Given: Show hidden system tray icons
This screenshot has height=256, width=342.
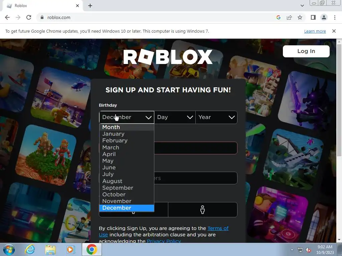Looking at the screenshot, I should coord(292,250).
